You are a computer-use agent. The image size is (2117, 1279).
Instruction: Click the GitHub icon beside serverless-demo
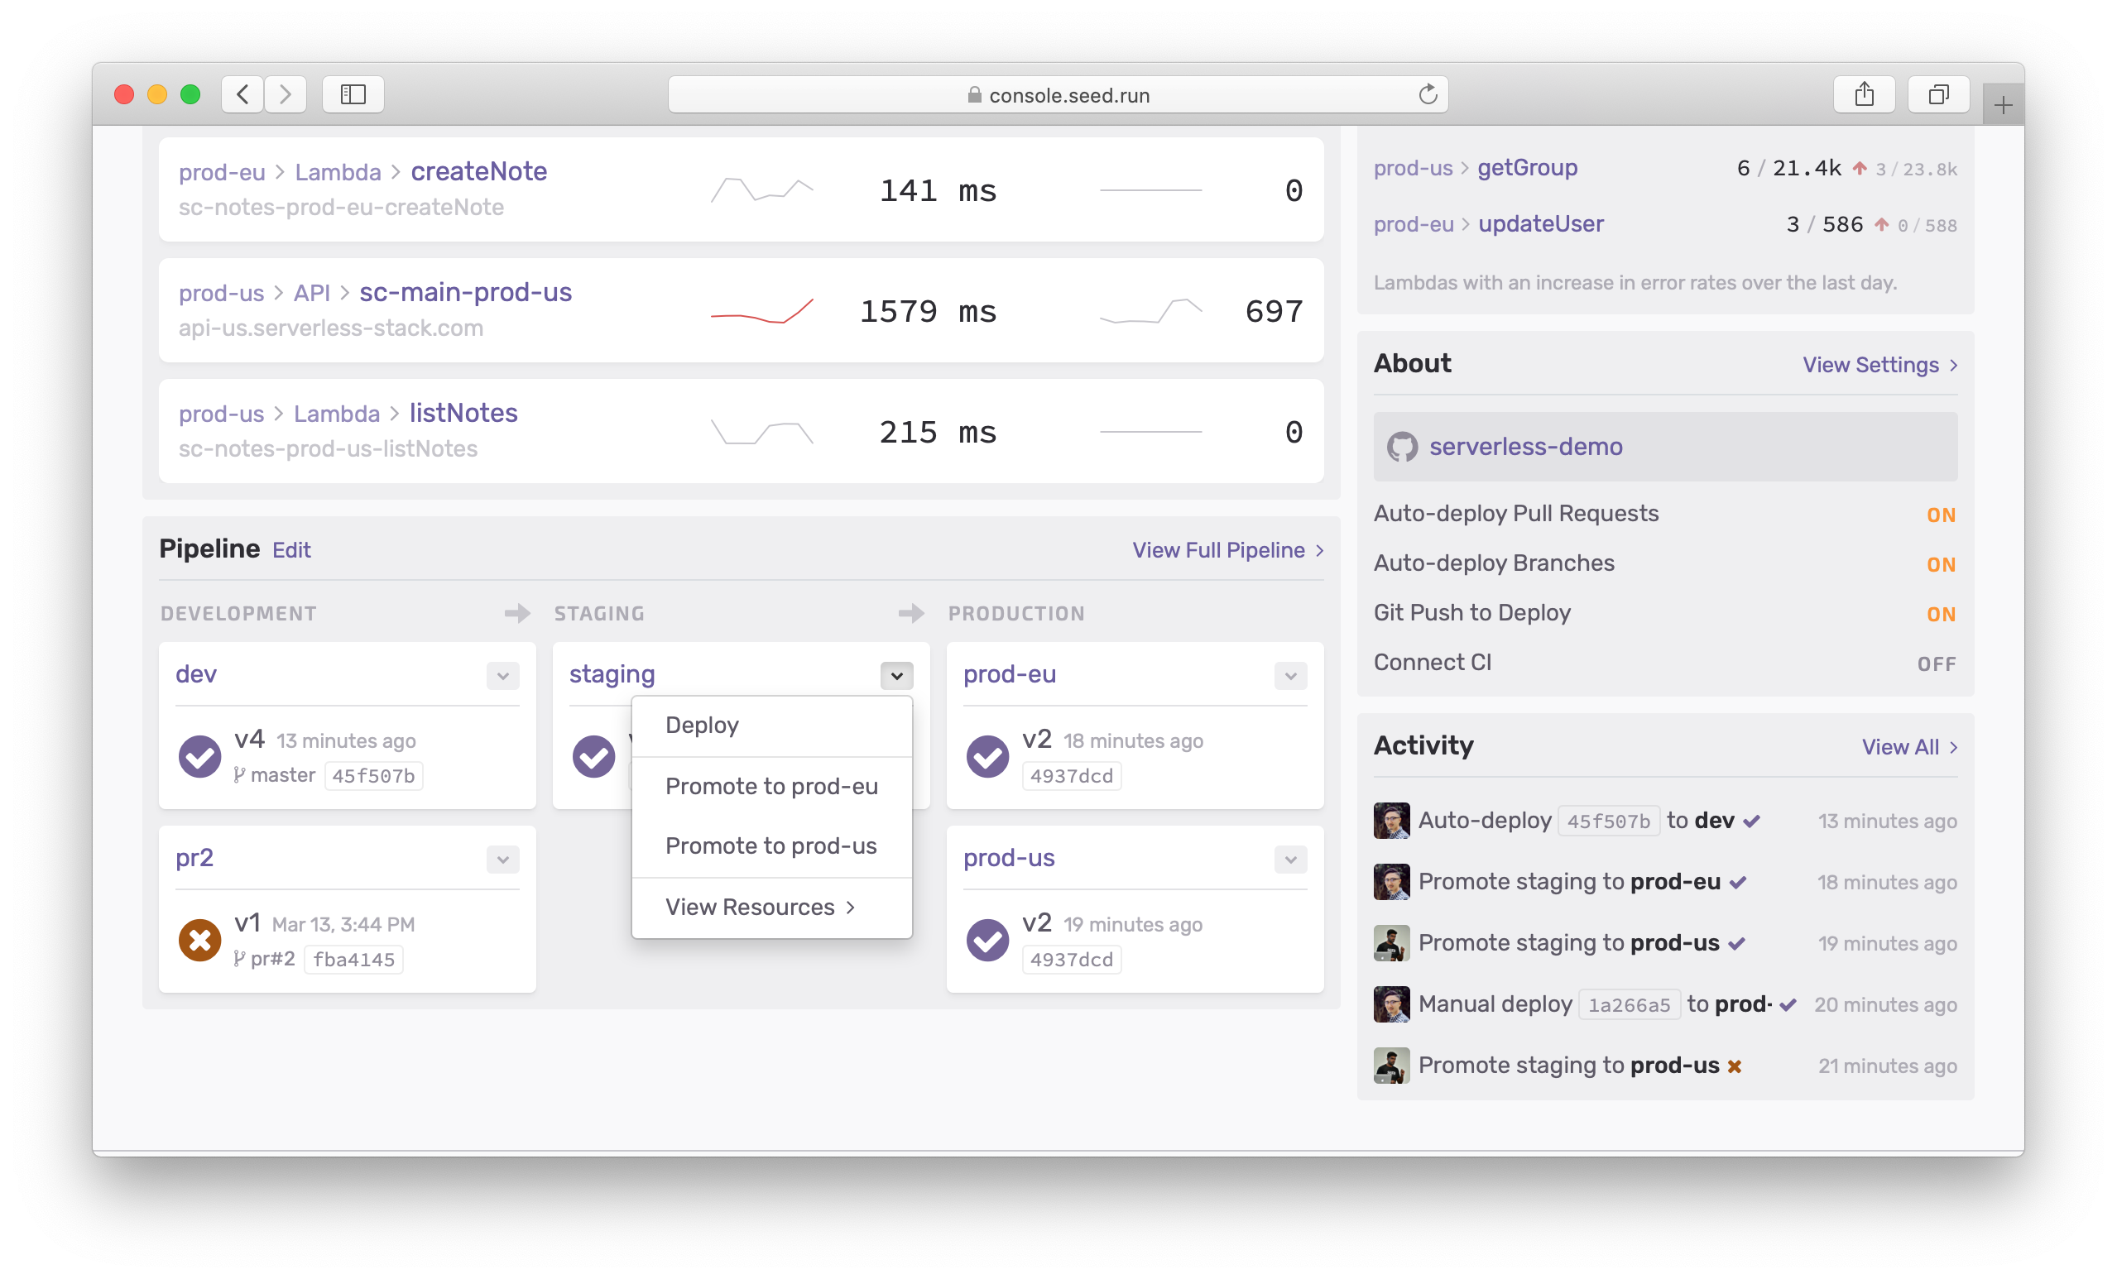(1402, 447)
